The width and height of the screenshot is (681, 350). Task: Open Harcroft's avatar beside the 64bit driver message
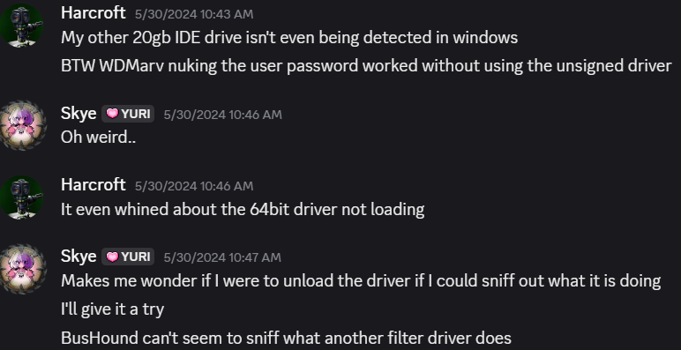(x=22, y=197)
